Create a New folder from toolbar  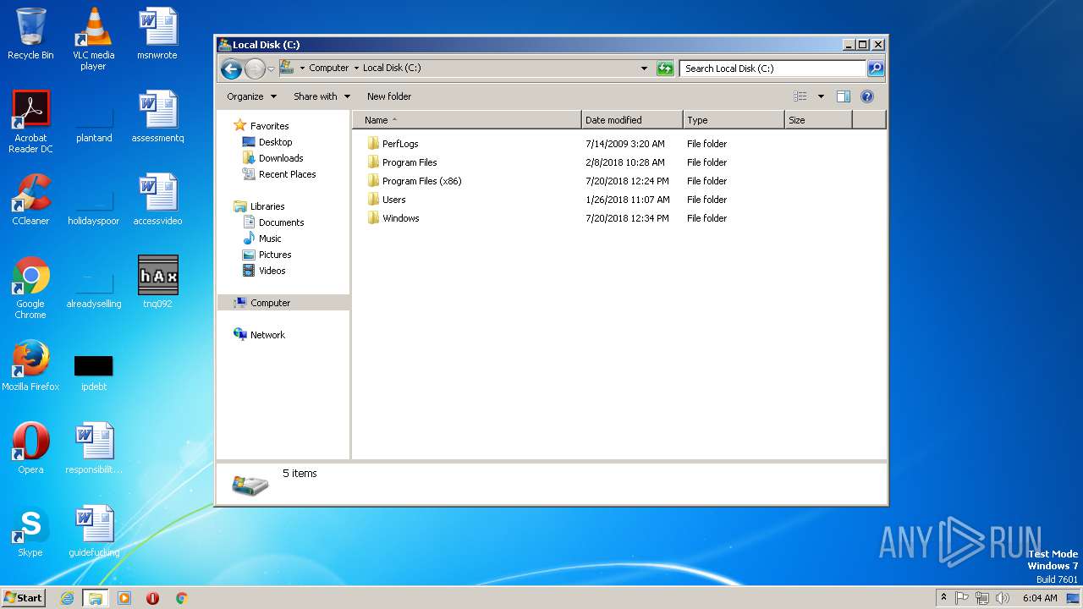point(389,96)
